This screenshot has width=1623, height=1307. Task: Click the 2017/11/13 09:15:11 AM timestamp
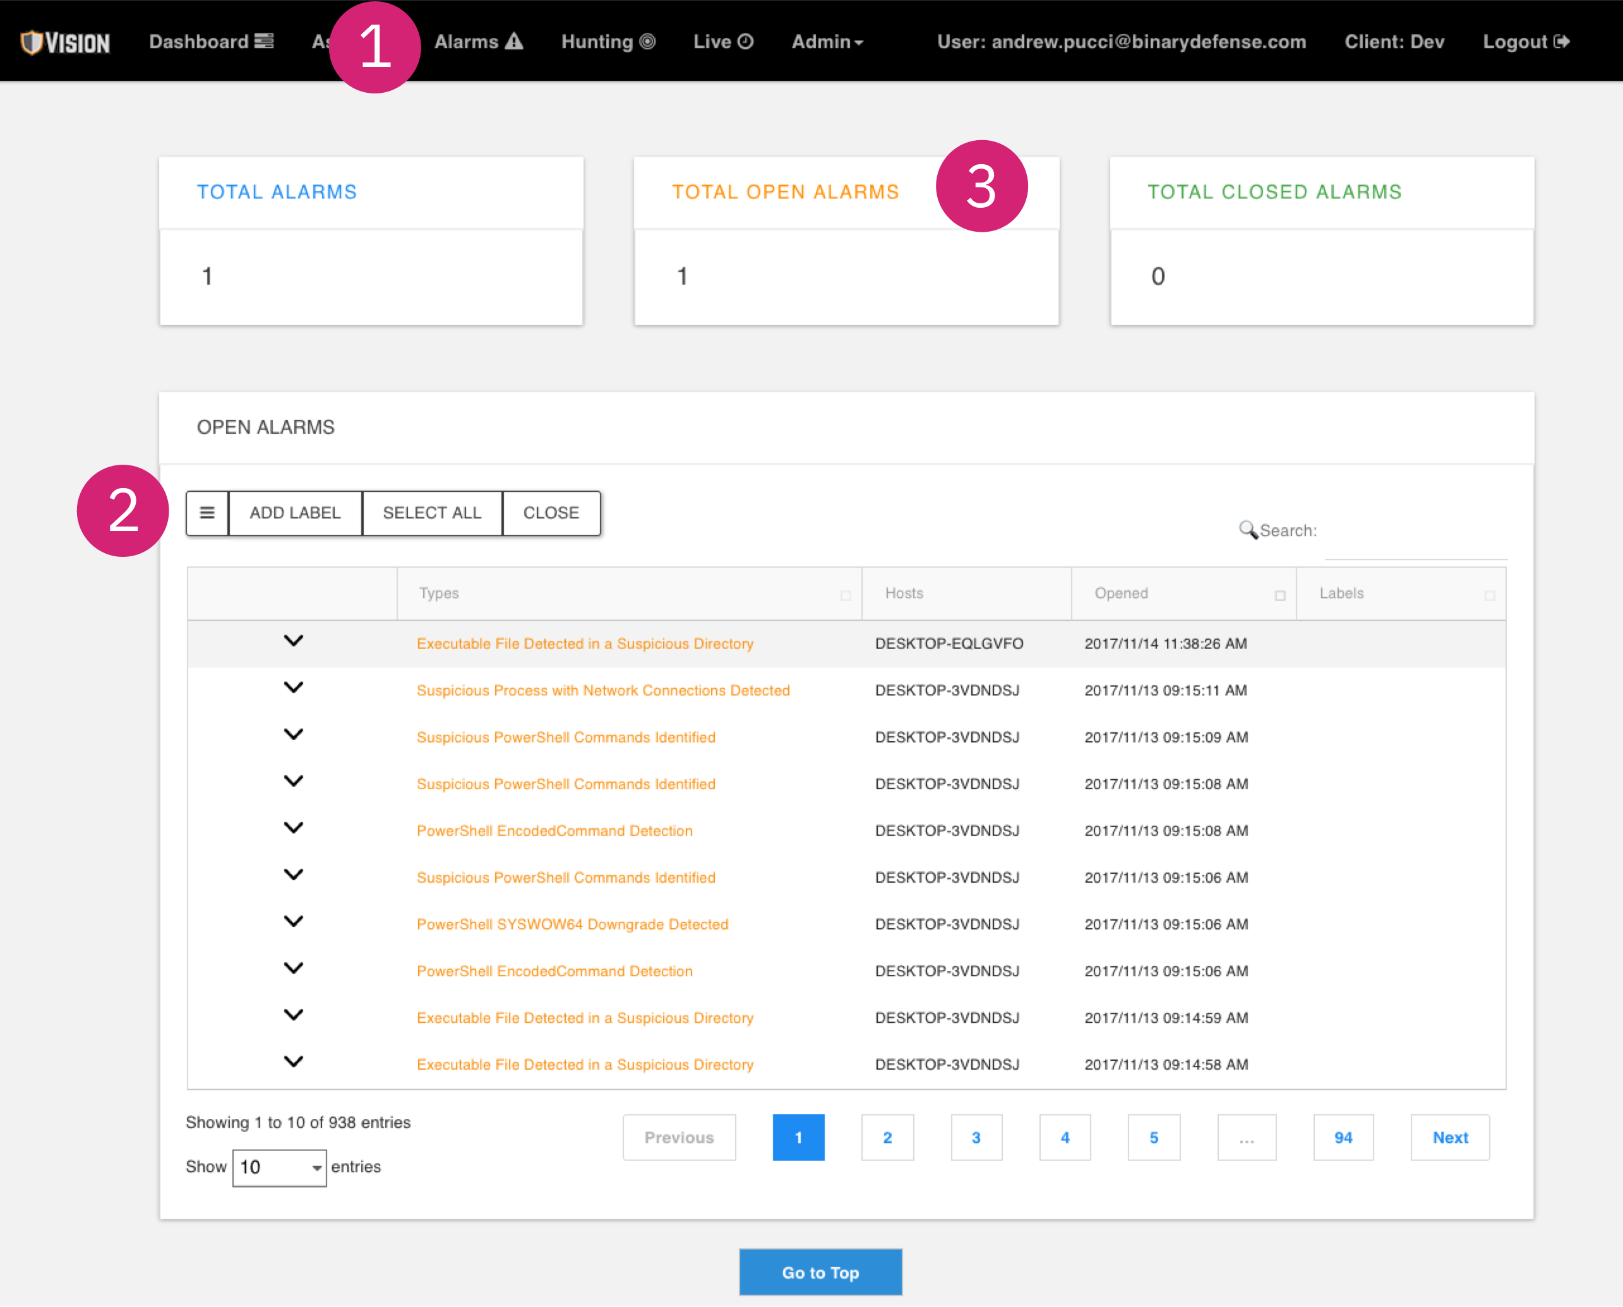(1166, 690)
